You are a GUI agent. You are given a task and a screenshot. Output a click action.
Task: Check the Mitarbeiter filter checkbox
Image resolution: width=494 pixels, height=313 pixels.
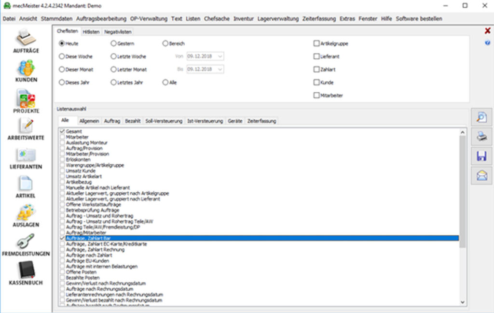coord(316,96)
